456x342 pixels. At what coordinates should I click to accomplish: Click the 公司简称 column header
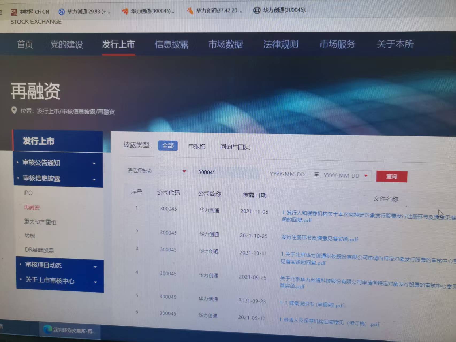coord(210,194)
